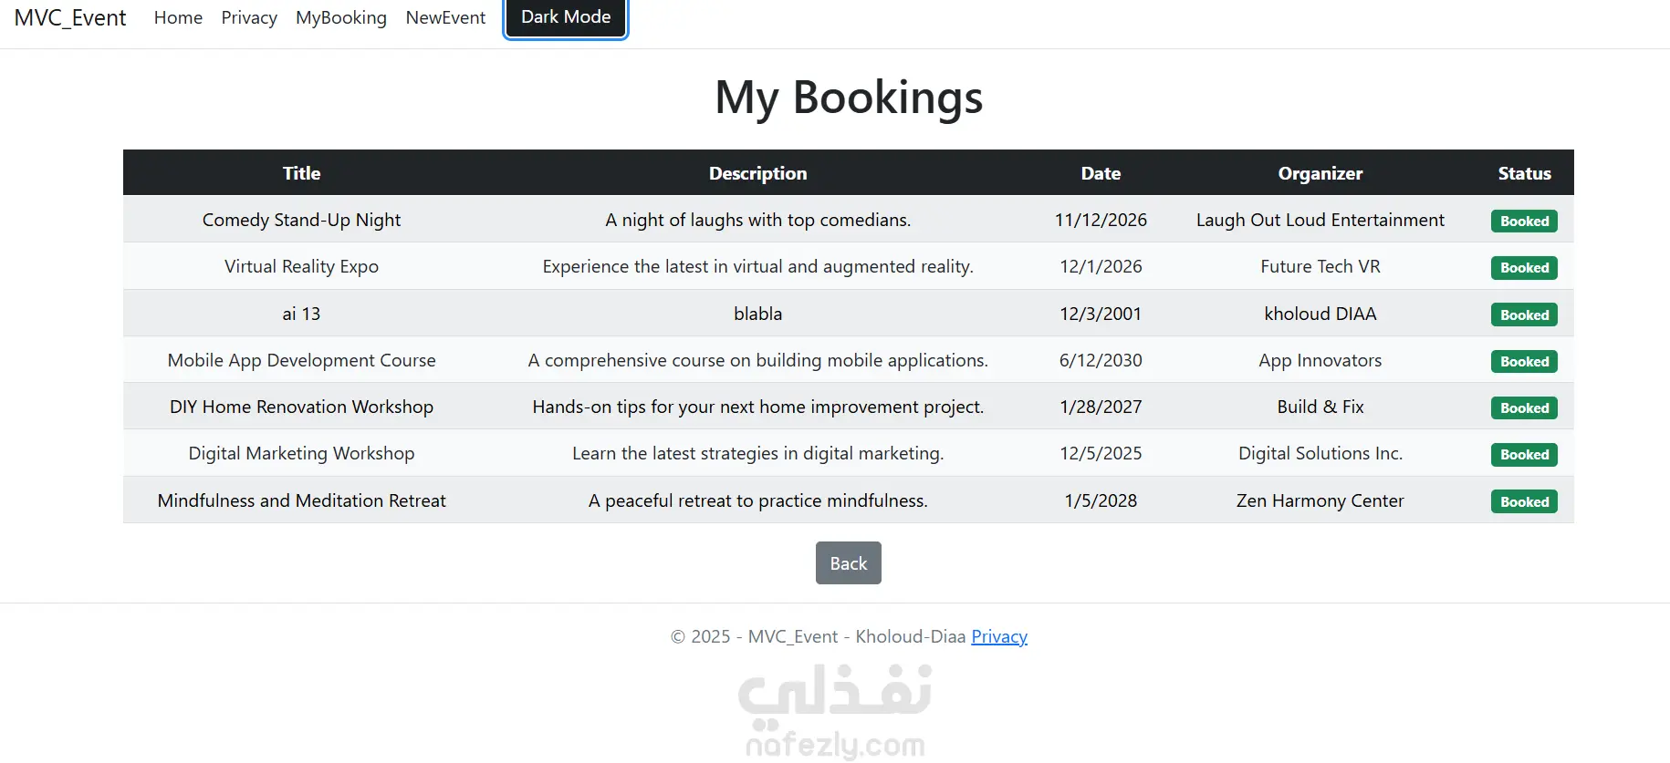Open the Home nav link
Image resolution: width=1670 pixels, height=763 pixels.
pos(178,18)
